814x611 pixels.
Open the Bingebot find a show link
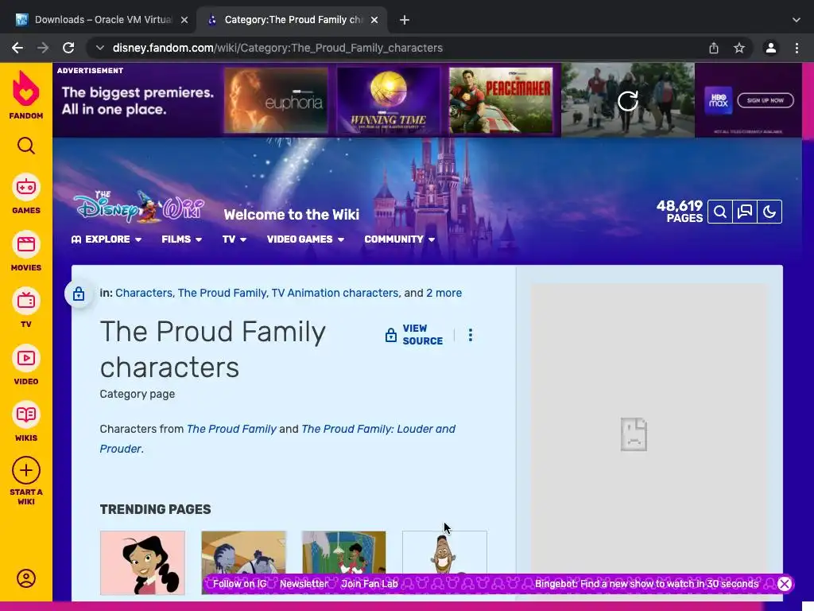click(x=647, y=584)
